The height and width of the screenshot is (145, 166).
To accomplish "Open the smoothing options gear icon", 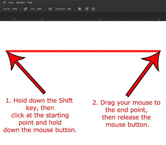I will point(80,9).
